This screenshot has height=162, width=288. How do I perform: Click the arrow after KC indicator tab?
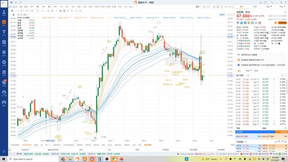click(x=50, y=145)
